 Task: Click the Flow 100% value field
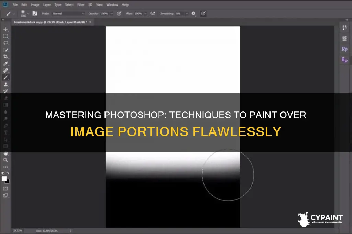pyautogui.click(x=139, y=14)
